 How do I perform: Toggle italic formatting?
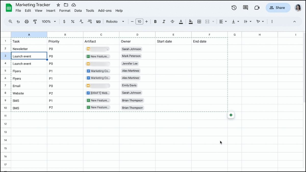tap(164, 22)
